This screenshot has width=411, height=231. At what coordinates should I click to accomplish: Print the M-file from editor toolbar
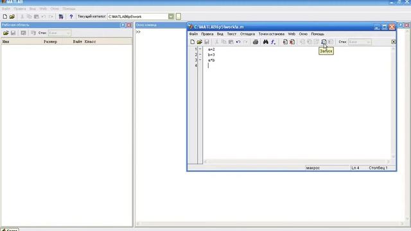[256, 42]
